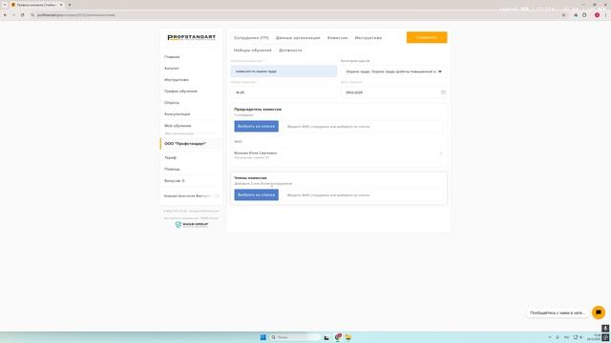Image resolution: width=611 pixels, height=343 pixels.
Task: Open the Данные организации tab
Action: click(x=298, y=38)
